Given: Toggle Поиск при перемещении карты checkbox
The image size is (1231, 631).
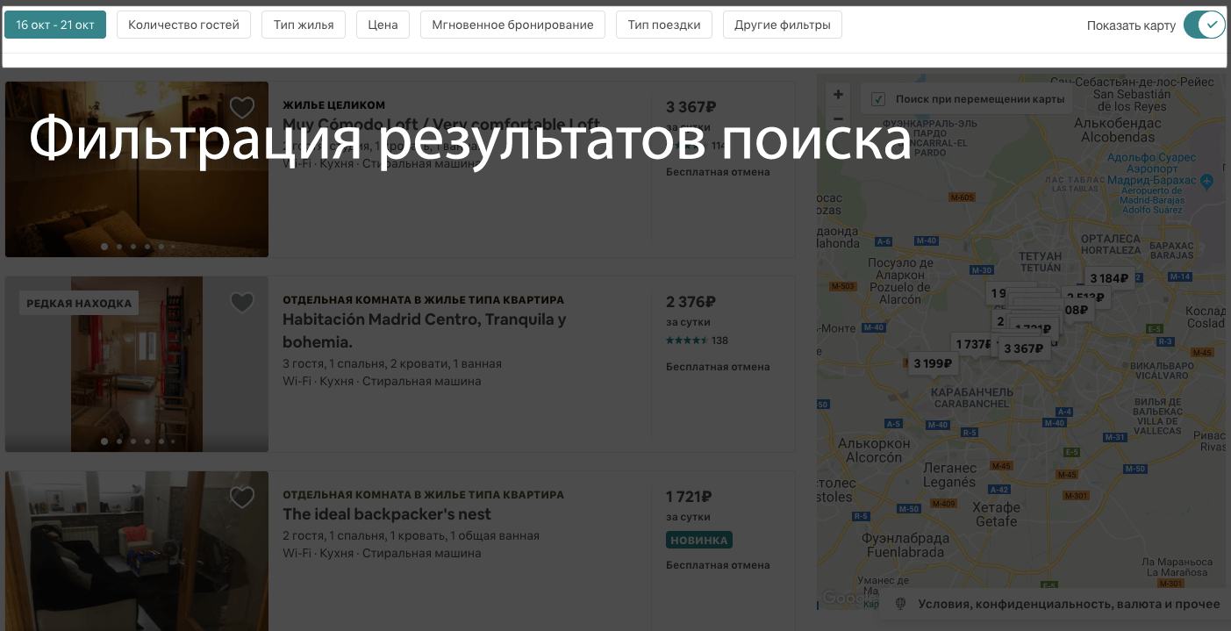Looking at the screenshot, I should coord(878,99).
